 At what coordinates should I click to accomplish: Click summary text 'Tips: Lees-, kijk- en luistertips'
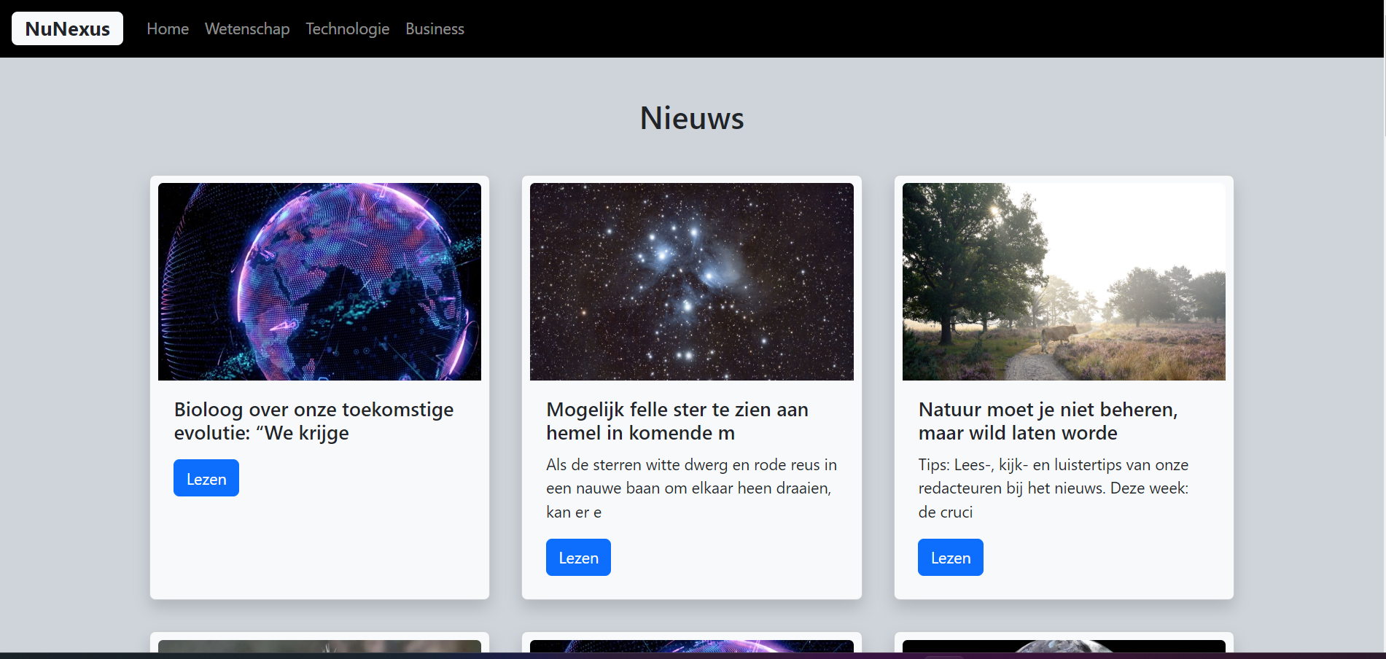pyautogui.click(x=1054, y=488)
